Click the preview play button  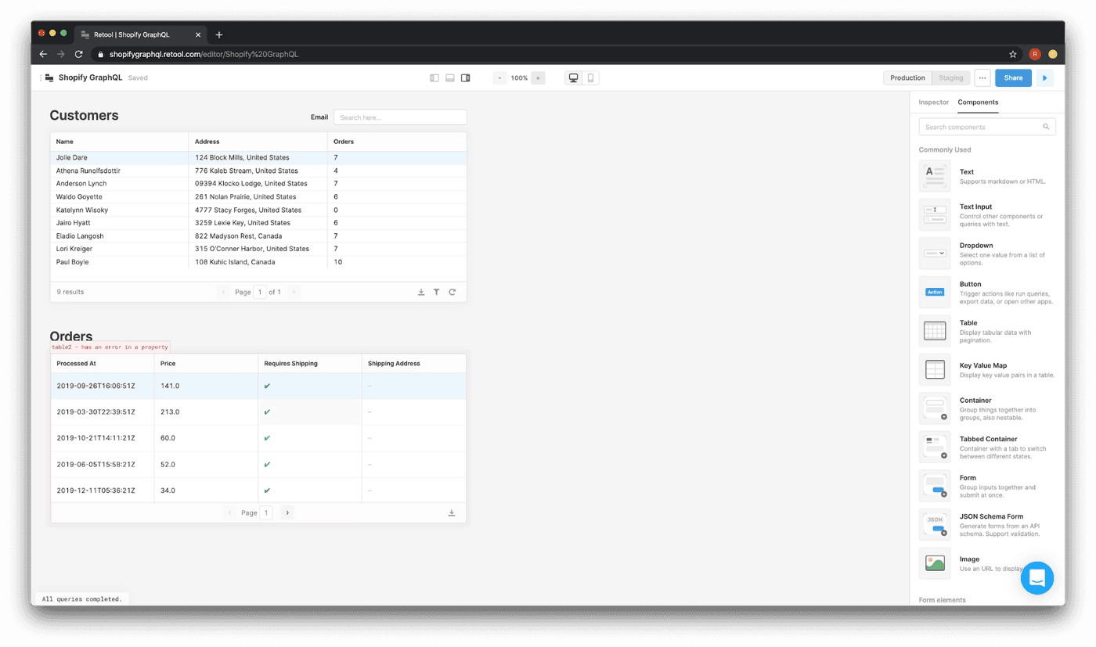(x=1044, y=78)
